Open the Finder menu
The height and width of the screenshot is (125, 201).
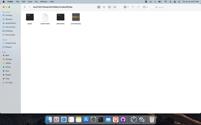coord(10,2)
